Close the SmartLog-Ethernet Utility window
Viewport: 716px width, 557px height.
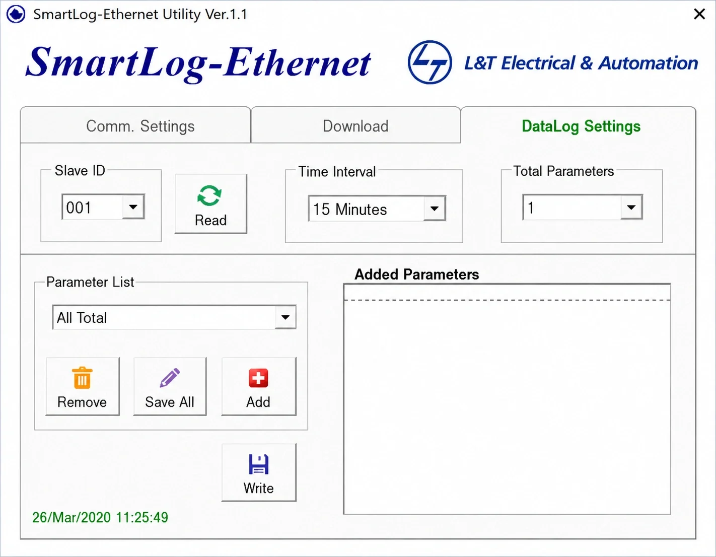[x=699, y=14]
